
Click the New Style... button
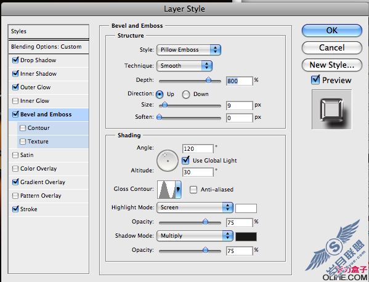pos(332,65)
